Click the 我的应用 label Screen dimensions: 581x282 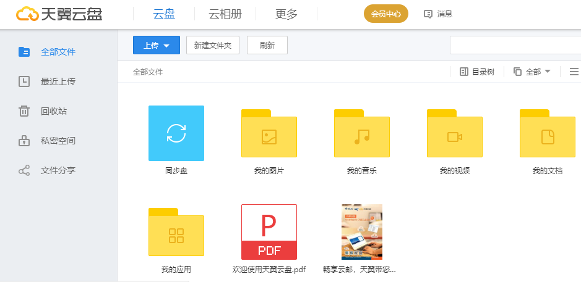point(176,270)
